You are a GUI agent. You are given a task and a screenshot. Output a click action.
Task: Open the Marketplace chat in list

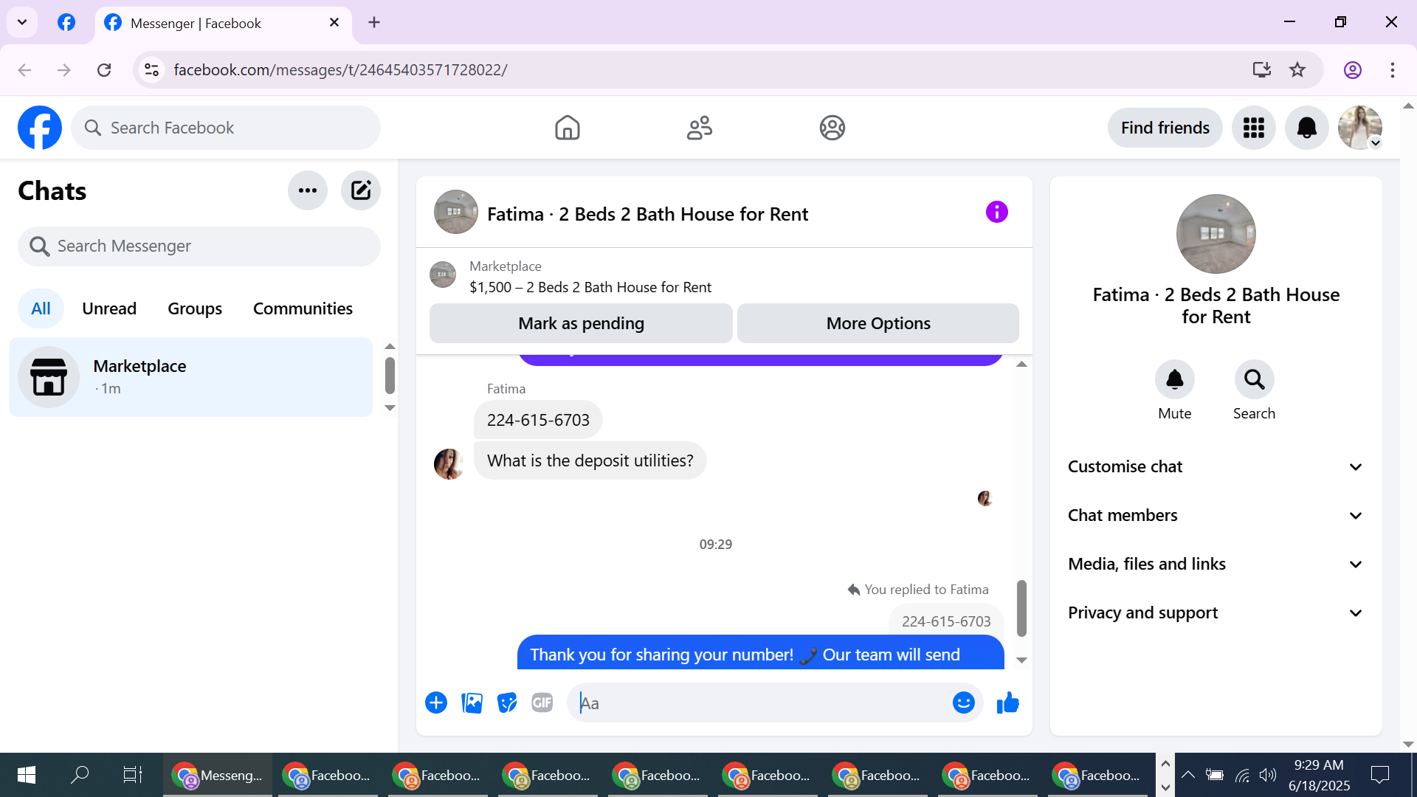(190, 377)
